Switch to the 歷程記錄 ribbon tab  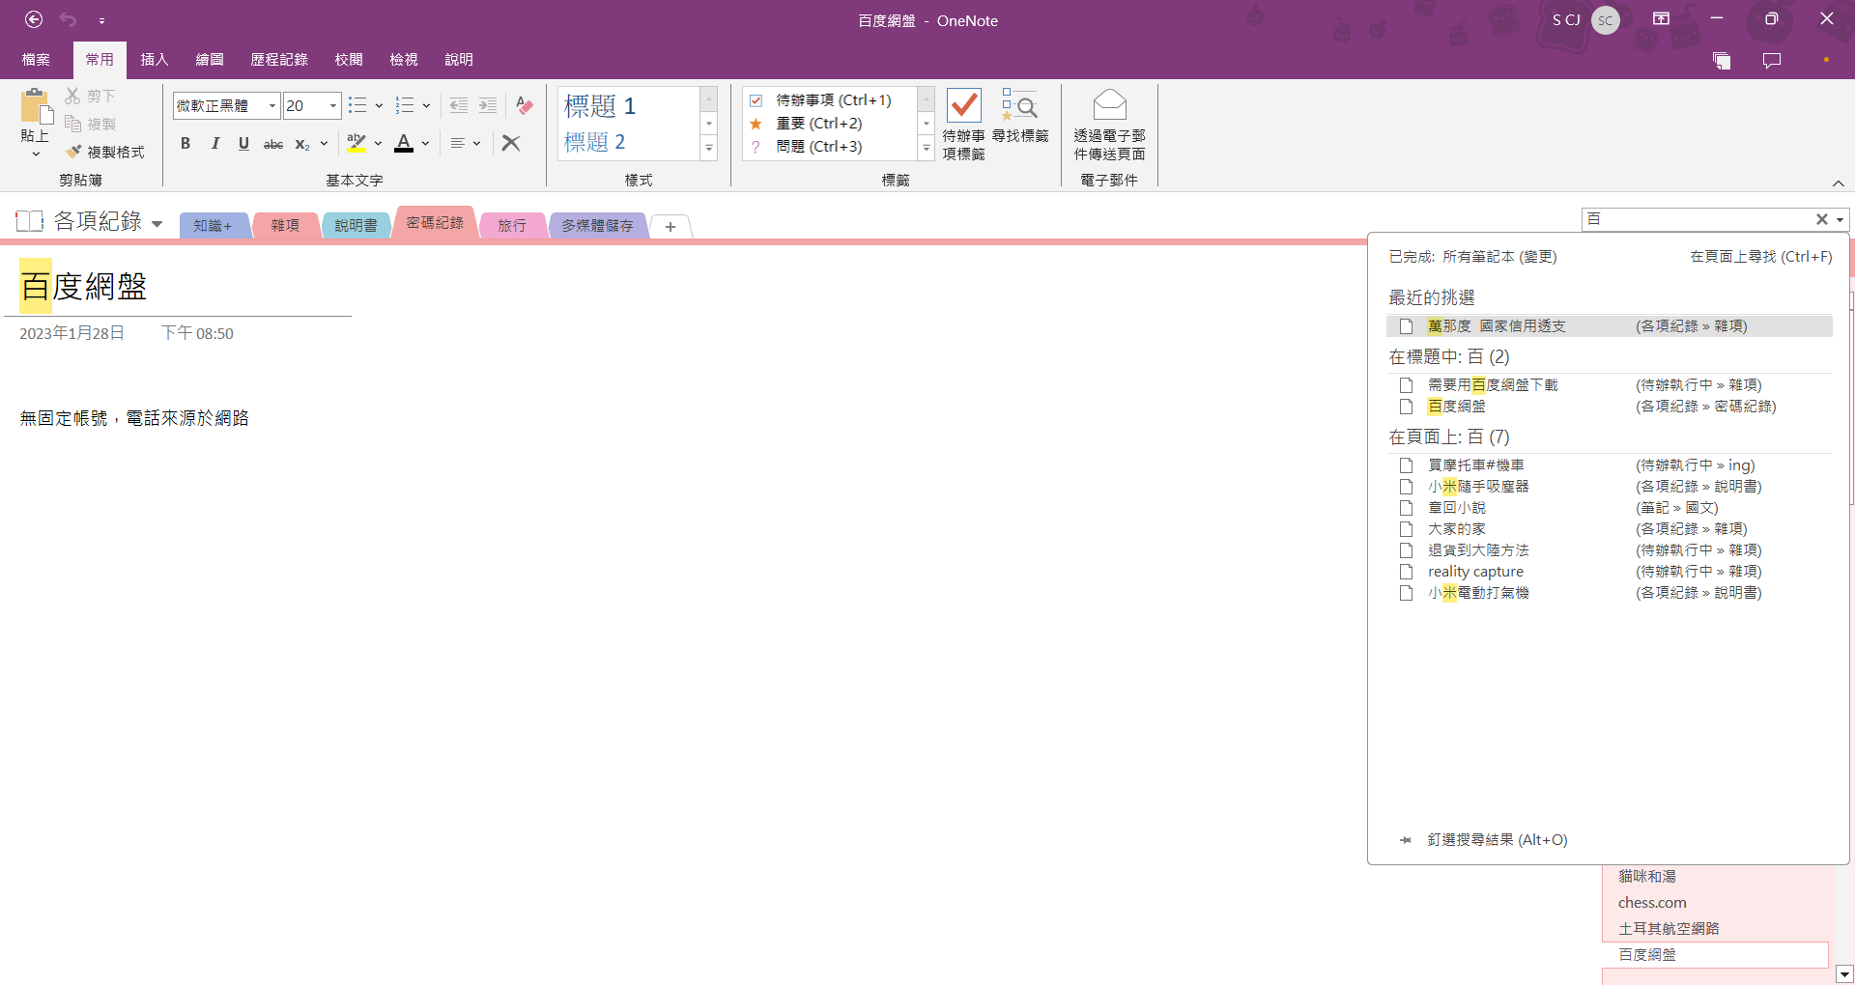pyautogui.click(x=279, y=60)
